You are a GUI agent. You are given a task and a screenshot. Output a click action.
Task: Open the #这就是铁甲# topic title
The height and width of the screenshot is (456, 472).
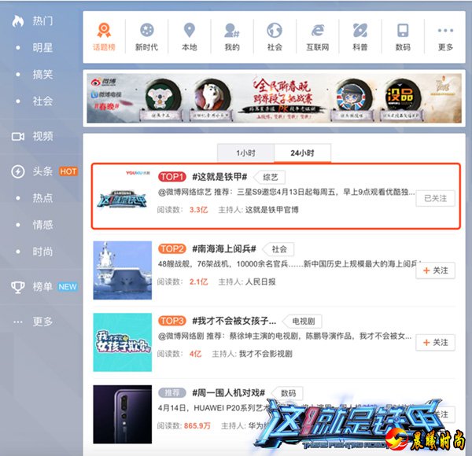tap(219, 177)
